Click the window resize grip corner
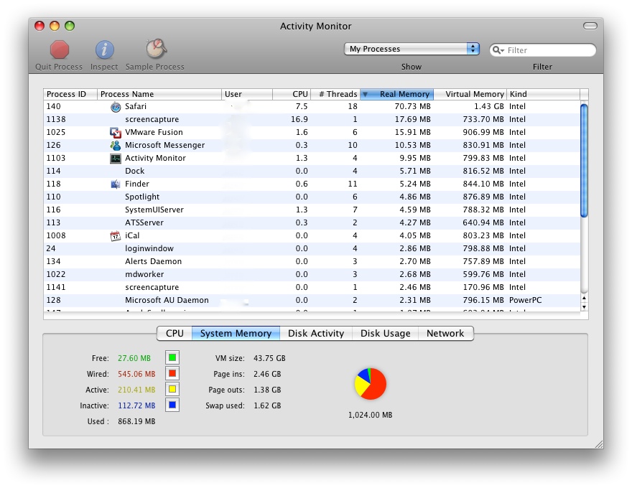Image resolution: width=632 pixels, height=488 pixels. (599, 444)
